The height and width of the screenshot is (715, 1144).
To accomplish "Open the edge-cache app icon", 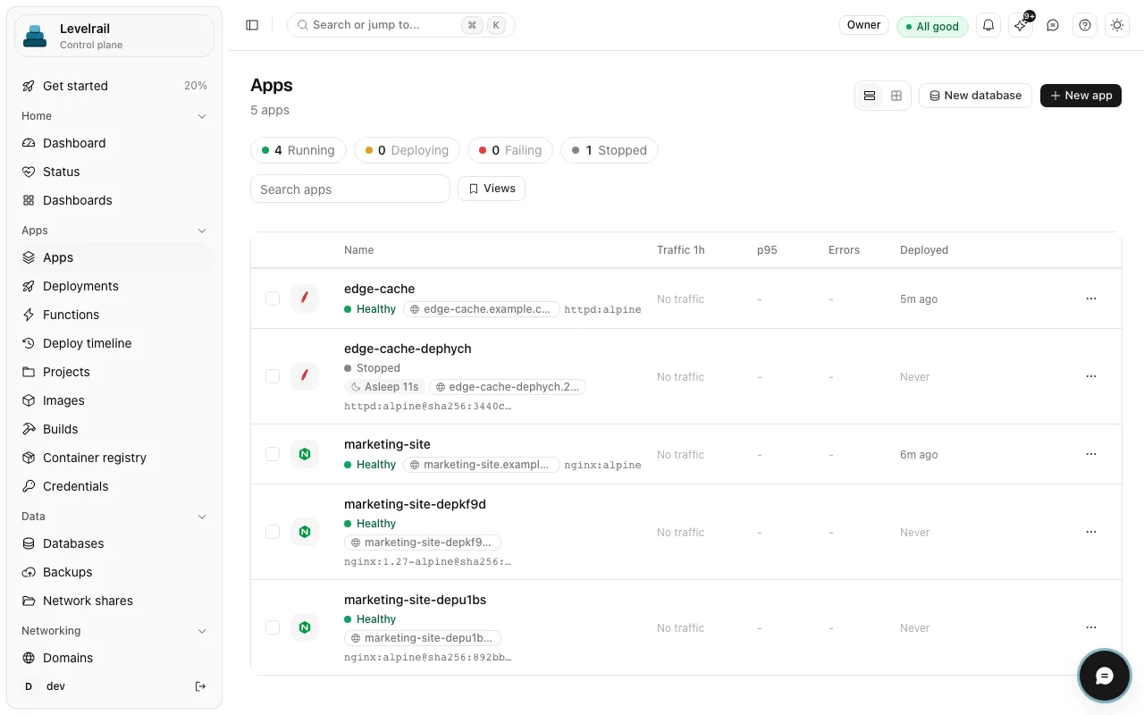I will 305,299.
